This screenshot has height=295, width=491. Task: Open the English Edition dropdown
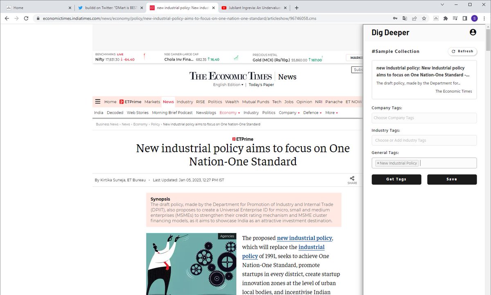228,85
